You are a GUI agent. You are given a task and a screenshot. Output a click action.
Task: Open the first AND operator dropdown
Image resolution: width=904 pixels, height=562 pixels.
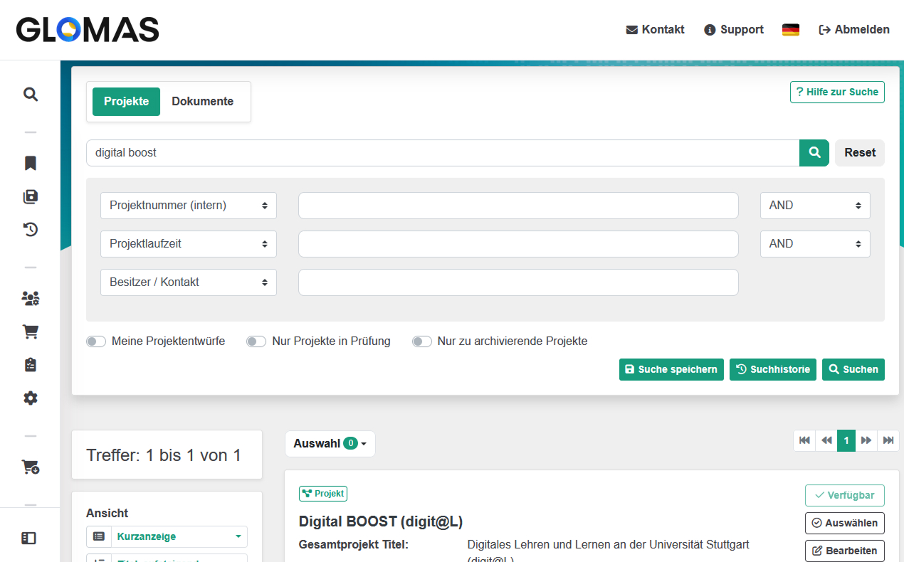point(815,205)
